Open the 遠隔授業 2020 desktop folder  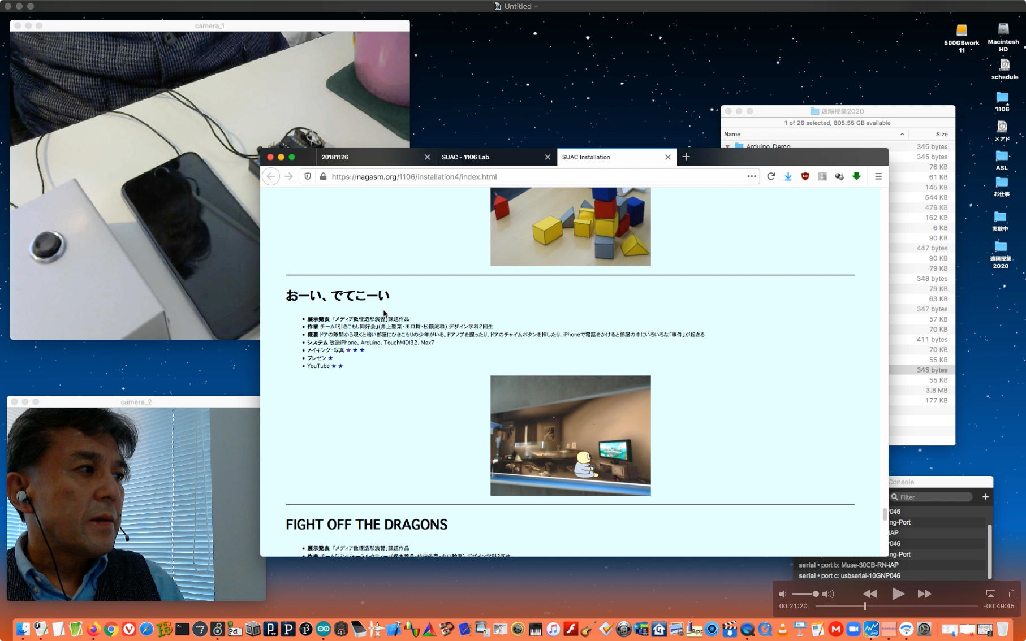click(1001, 255)
